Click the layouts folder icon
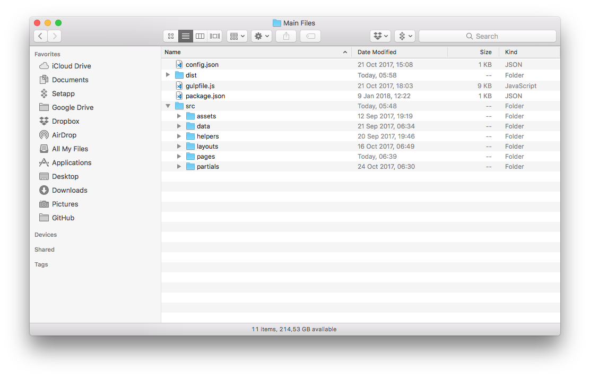The image size is (590, 378). coord(190,146)
